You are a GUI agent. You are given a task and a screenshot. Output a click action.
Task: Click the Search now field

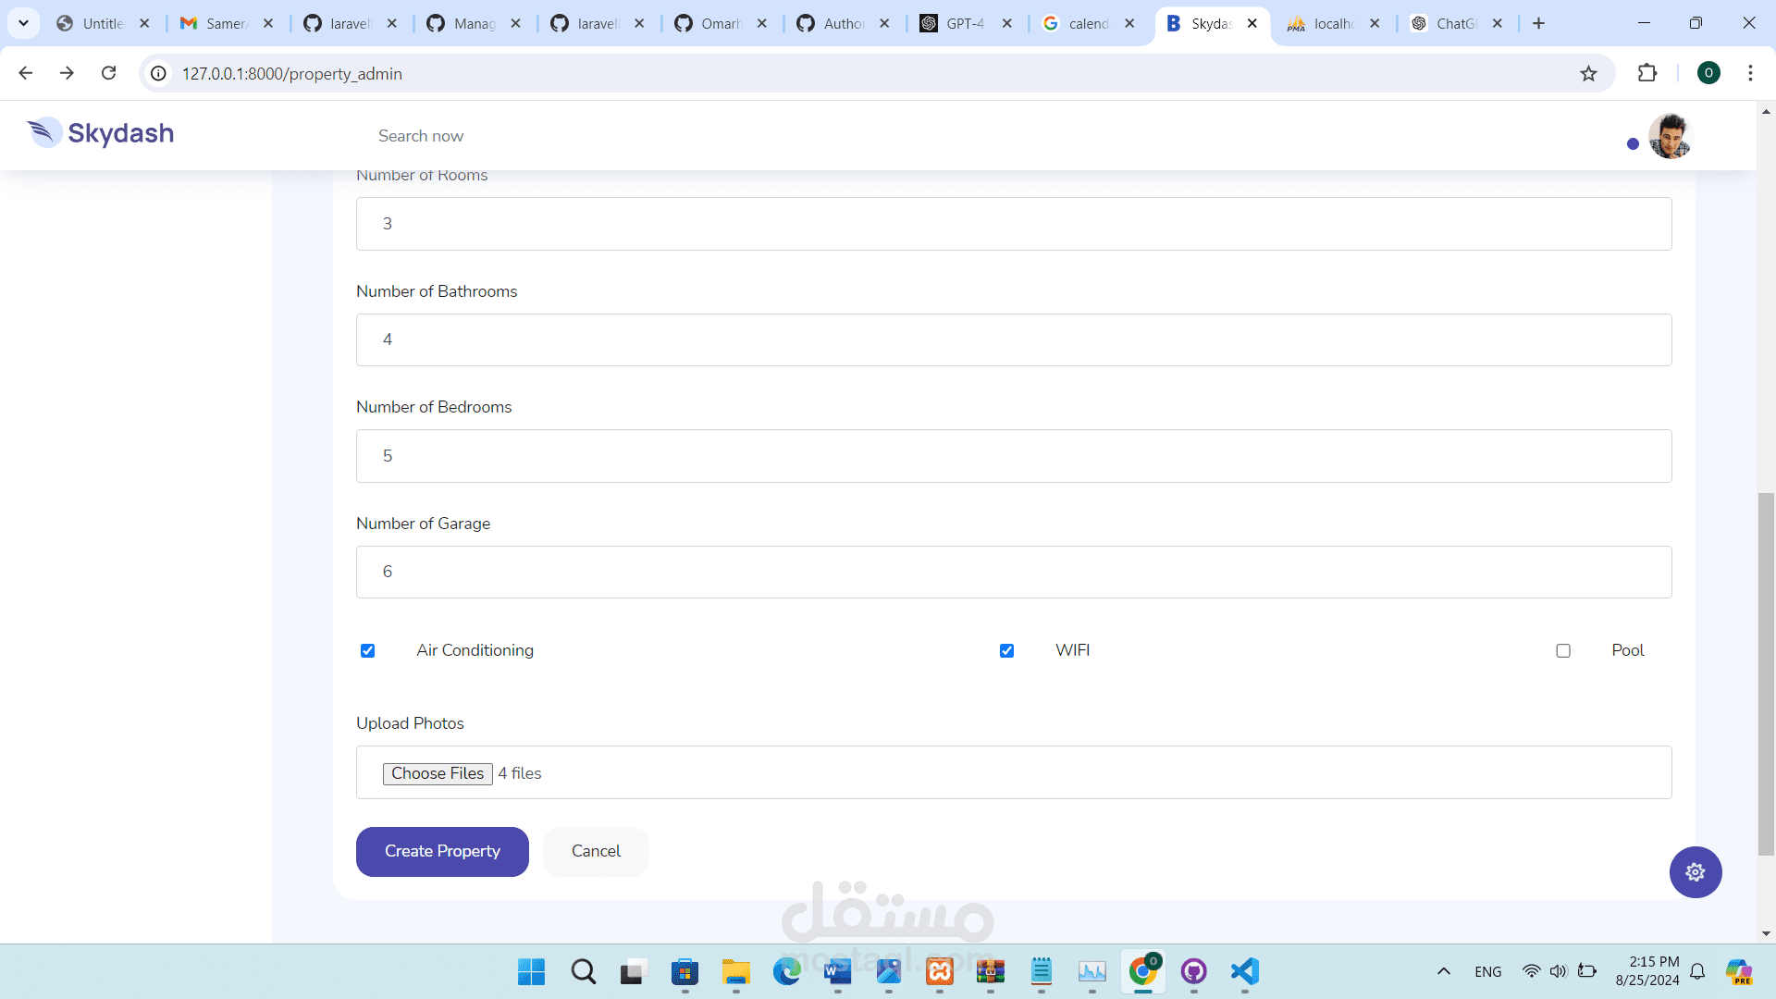click(x=421, y=136)
